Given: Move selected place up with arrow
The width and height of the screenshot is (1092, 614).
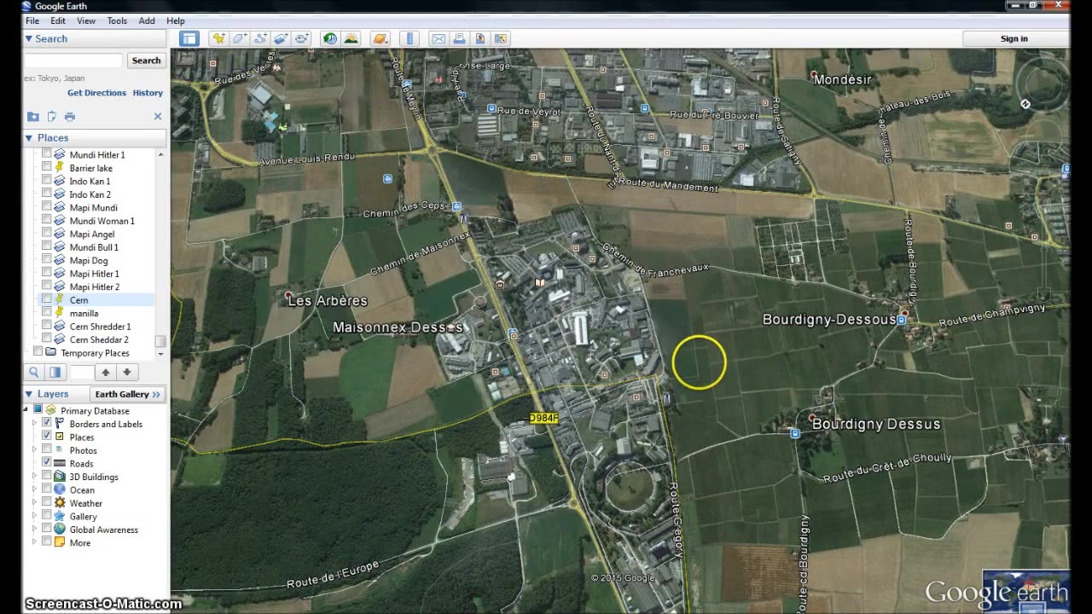Looking at the screenshot, I should click(x=106, y=372).
